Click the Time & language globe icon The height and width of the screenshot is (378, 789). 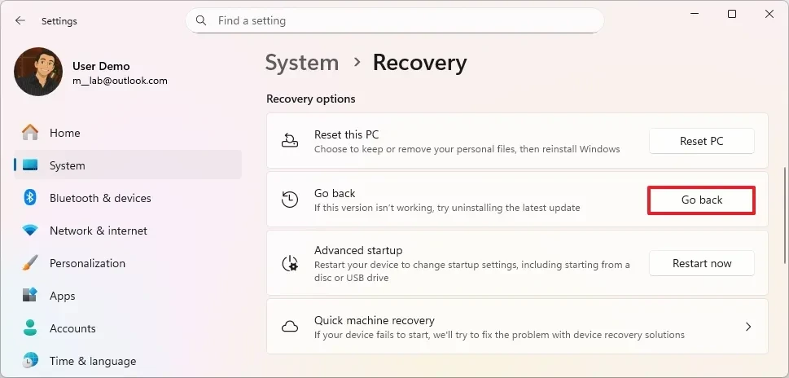(x=30, y=361)
